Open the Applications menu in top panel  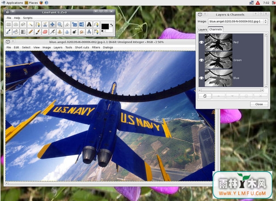tap(12, 3)
